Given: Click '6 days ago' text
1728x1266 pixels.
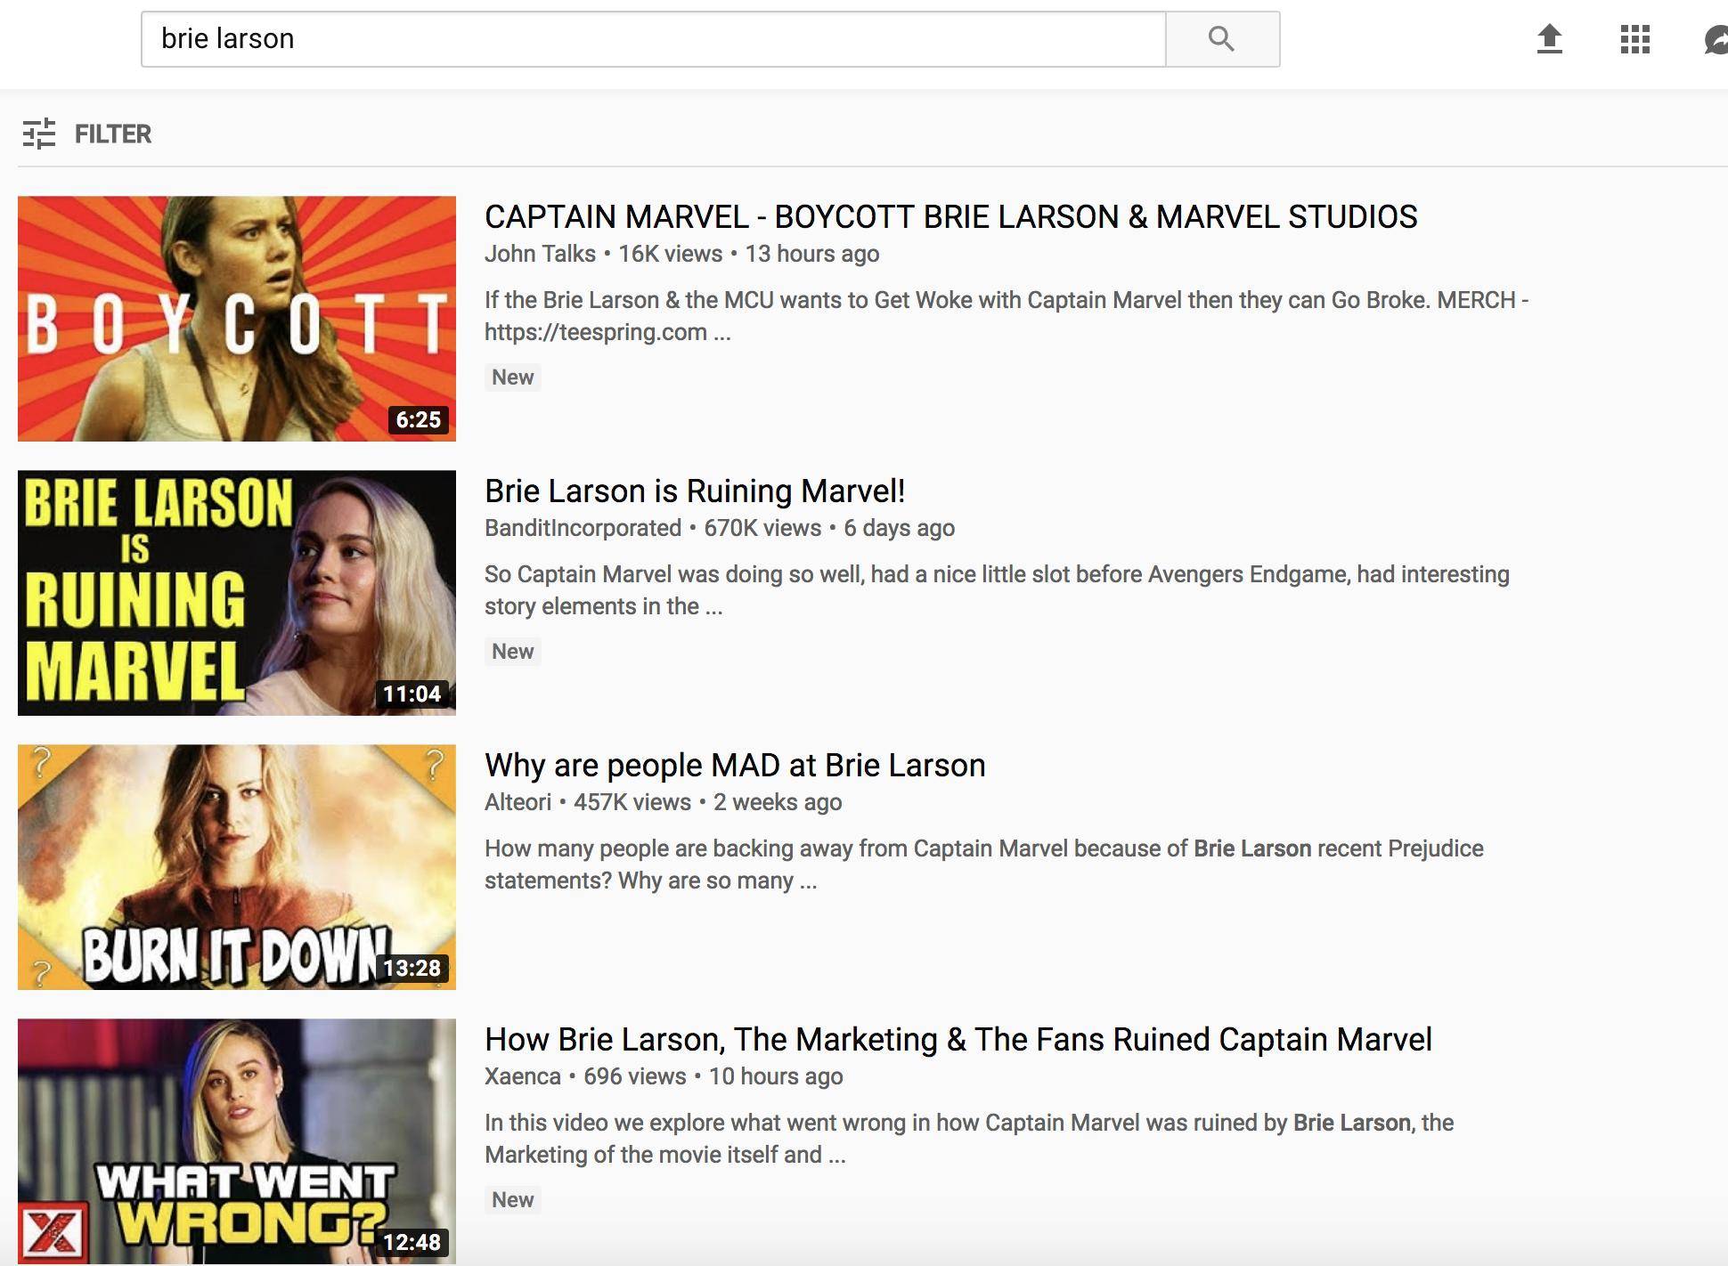Looking at the screenshot, I should pos(900,528).
